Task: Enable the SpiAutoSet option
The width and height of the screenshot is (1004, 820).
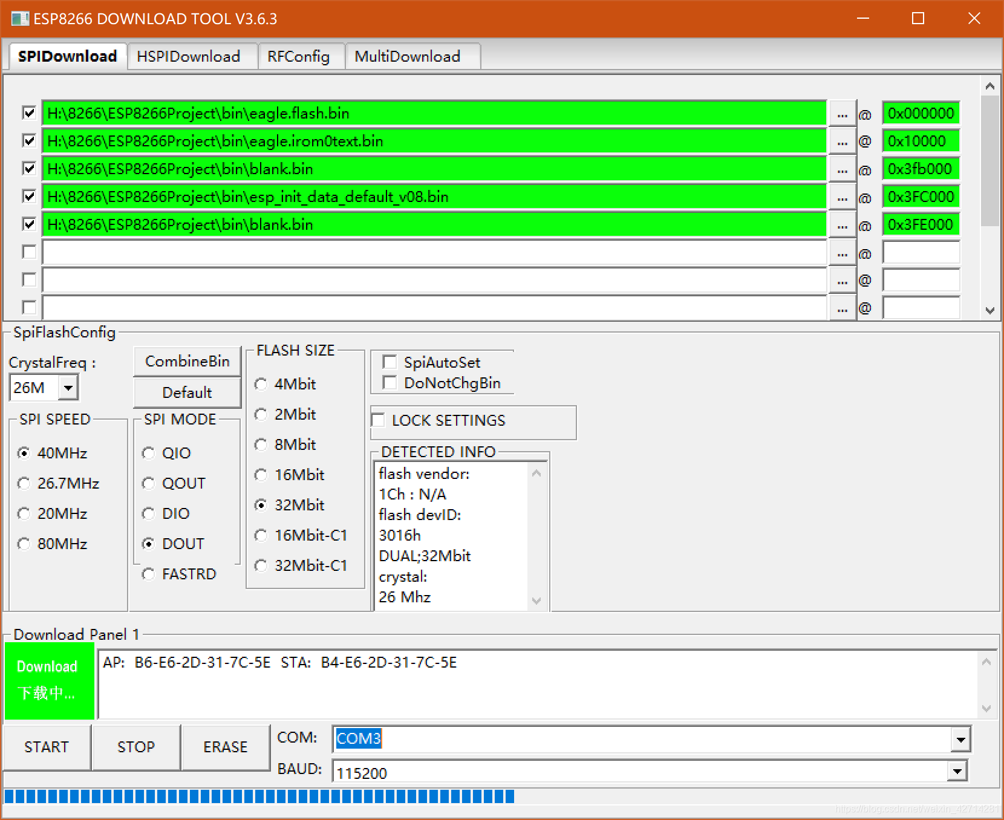Action: coord(390,362)
